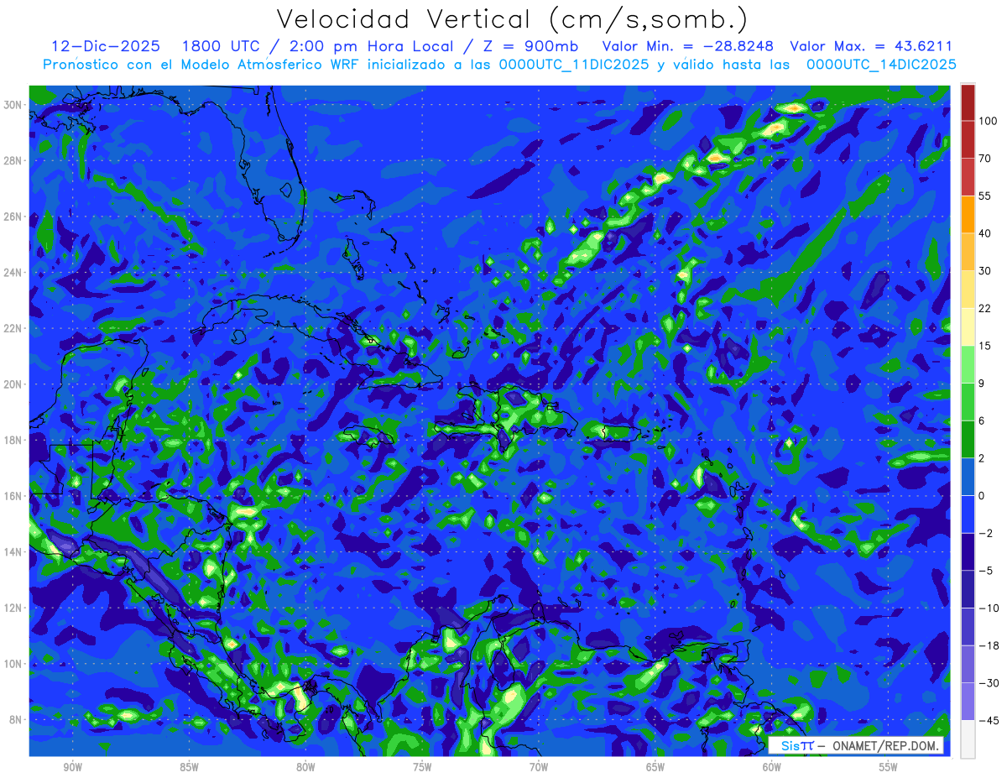Click the latitude label '24N'
This screenshot has width=1007, height=778.
14,273
